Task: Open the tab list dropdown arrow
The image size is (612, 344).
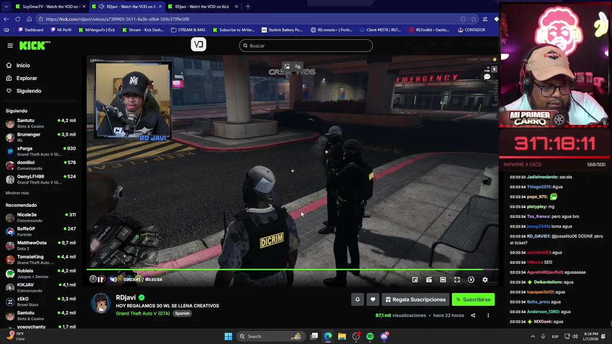Action: point(6,7)
